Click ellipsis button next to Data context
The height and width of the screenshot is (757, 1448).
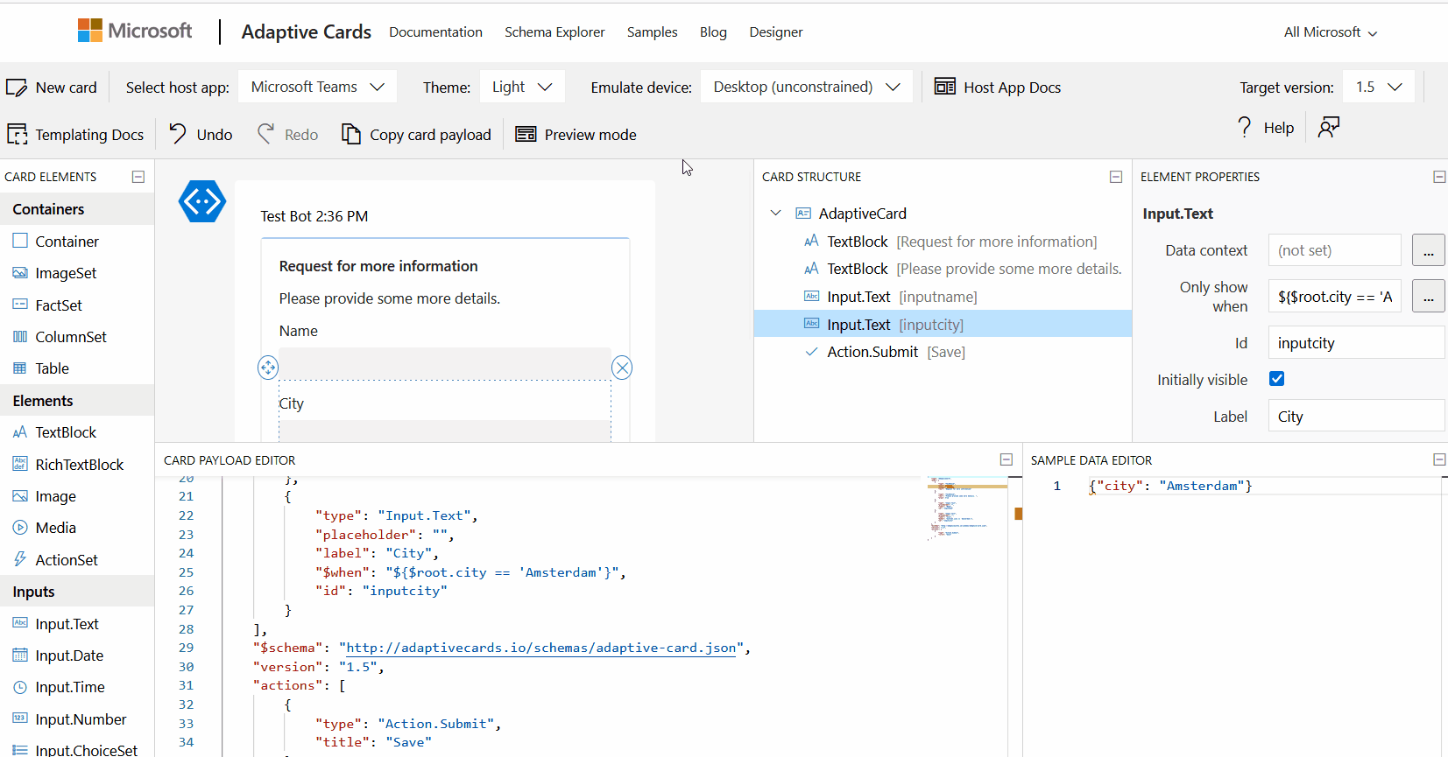pyautogui.click(x=1428, y=250)
